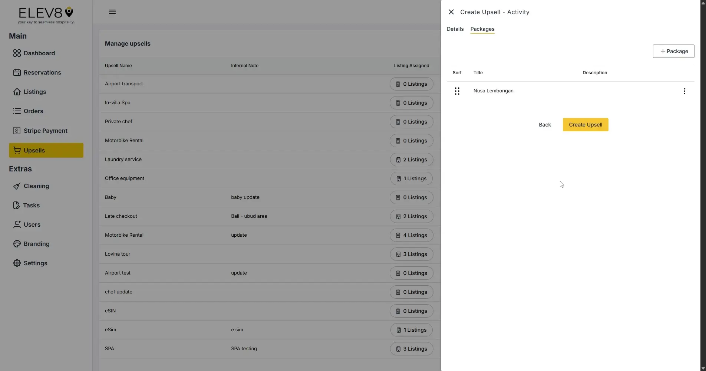
Task: Click the Listings icon in sidebar
Action: tap(17, 92)
